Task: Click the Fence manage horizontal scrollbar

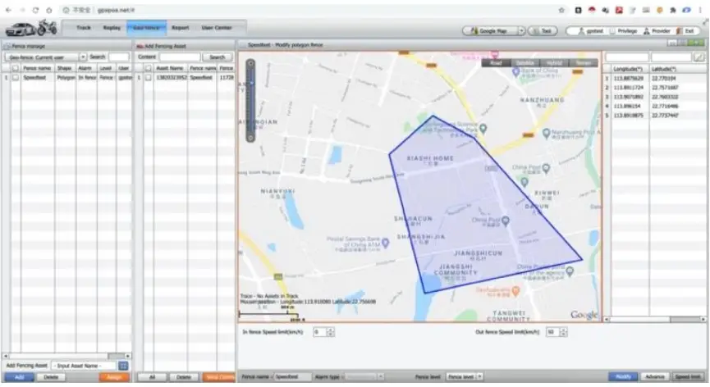Action: pyautogui.click(x=66, y=357)
